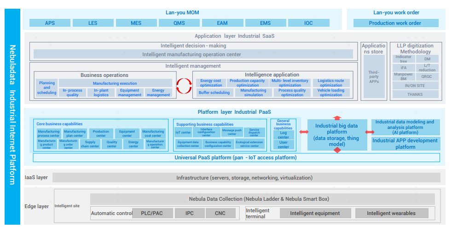Select Manufacturing plan center box
Screen dimensions: 452x227
(75, 133)
